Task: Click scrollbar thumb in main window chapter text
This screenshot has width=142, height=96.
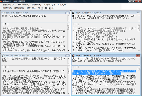Action: coord(68,28)
